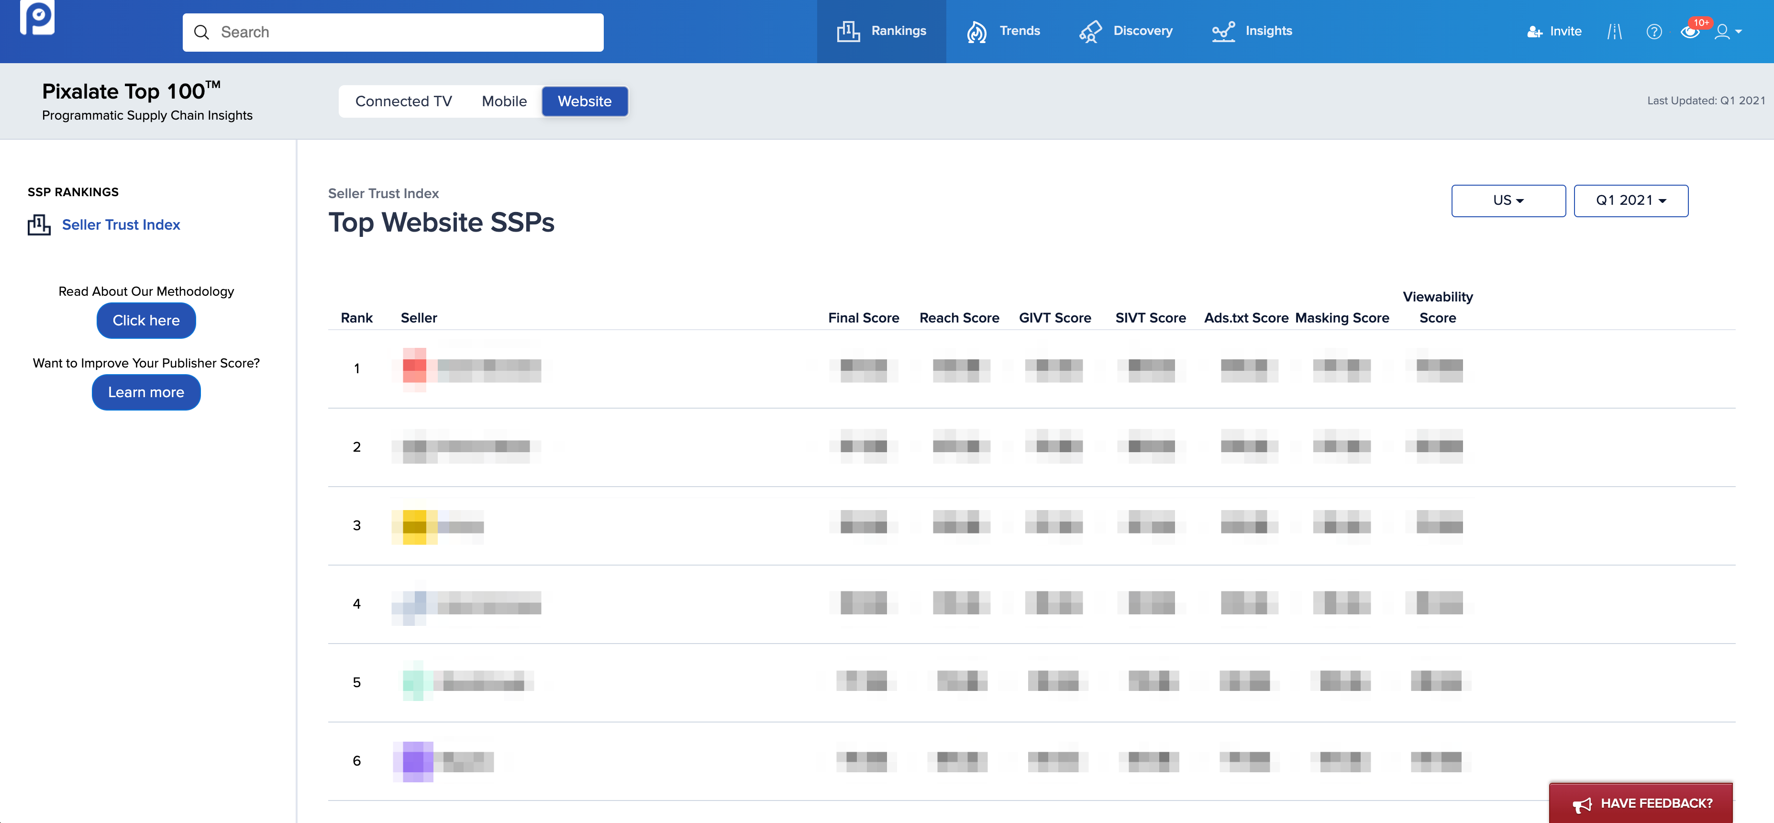1774x823 pixels.
Task: Click the Reach Score column header
Action: click(x=959, y=318)
